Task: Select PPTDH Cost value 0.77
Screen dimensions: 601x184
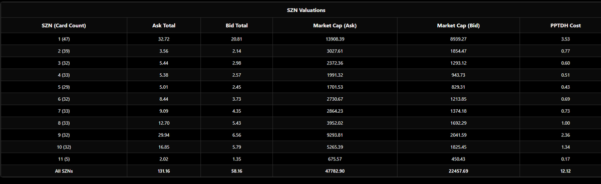Action: (565, 51)
